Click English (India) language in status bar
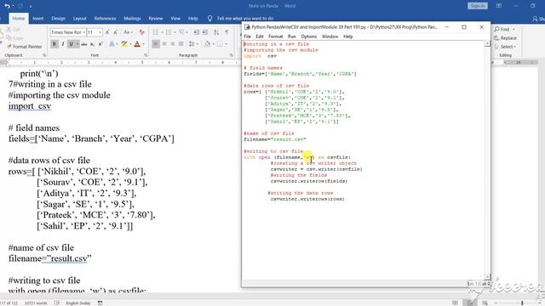Screen dimensions: 545x306 [x=77, y=303]
